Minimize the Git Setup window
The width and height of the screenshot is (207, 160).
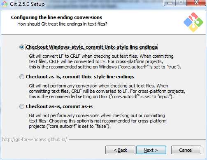click(170, 3)
